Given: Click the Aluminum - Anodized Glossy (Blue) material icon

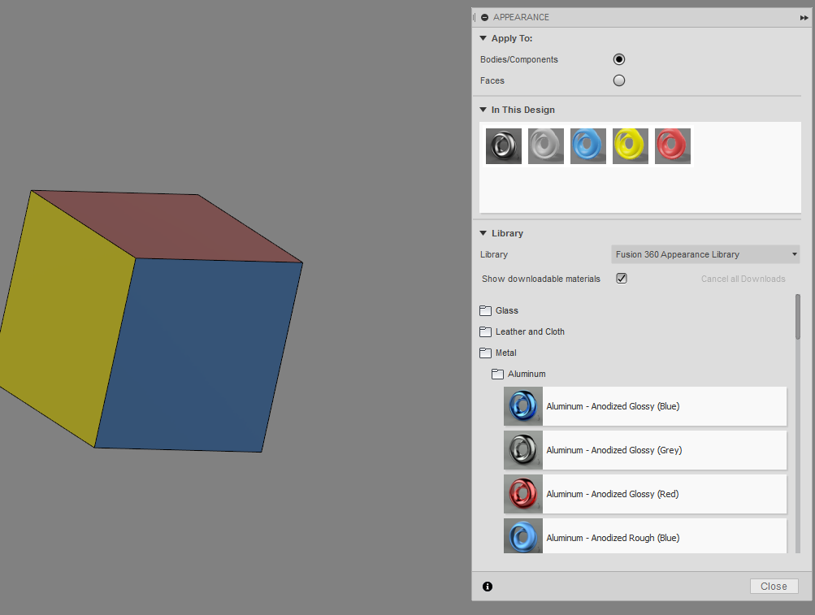Looking at the screenshot, I should (x=522, y=406).
